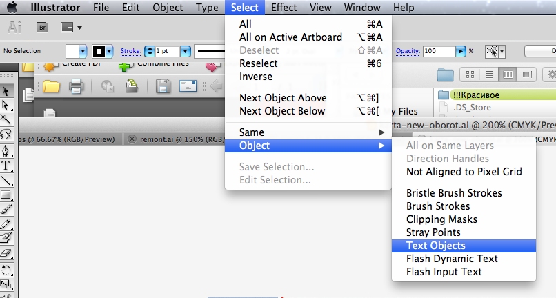
Task: Click the Stroke panel link
Action: (x=130, y=51)
